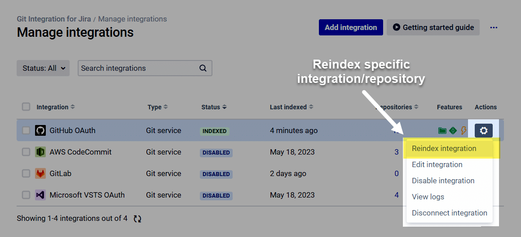The image size is (521, 237).
Task: Focus the Search integrations field
Action: pos(145,68)
